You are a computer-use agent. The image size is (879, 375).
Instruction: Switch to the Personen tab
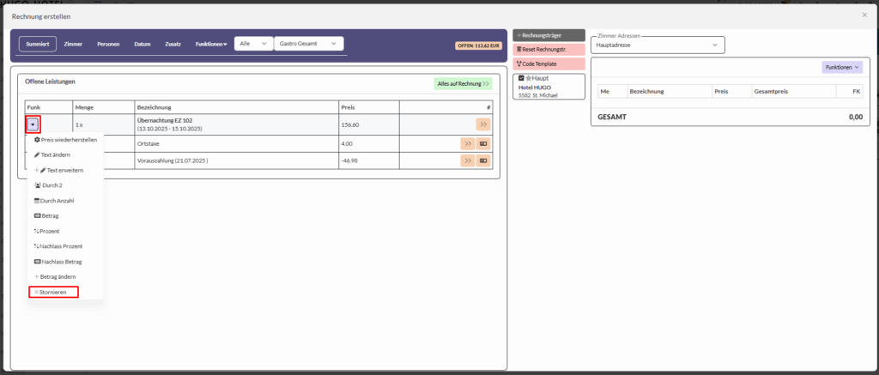(108, 43)
